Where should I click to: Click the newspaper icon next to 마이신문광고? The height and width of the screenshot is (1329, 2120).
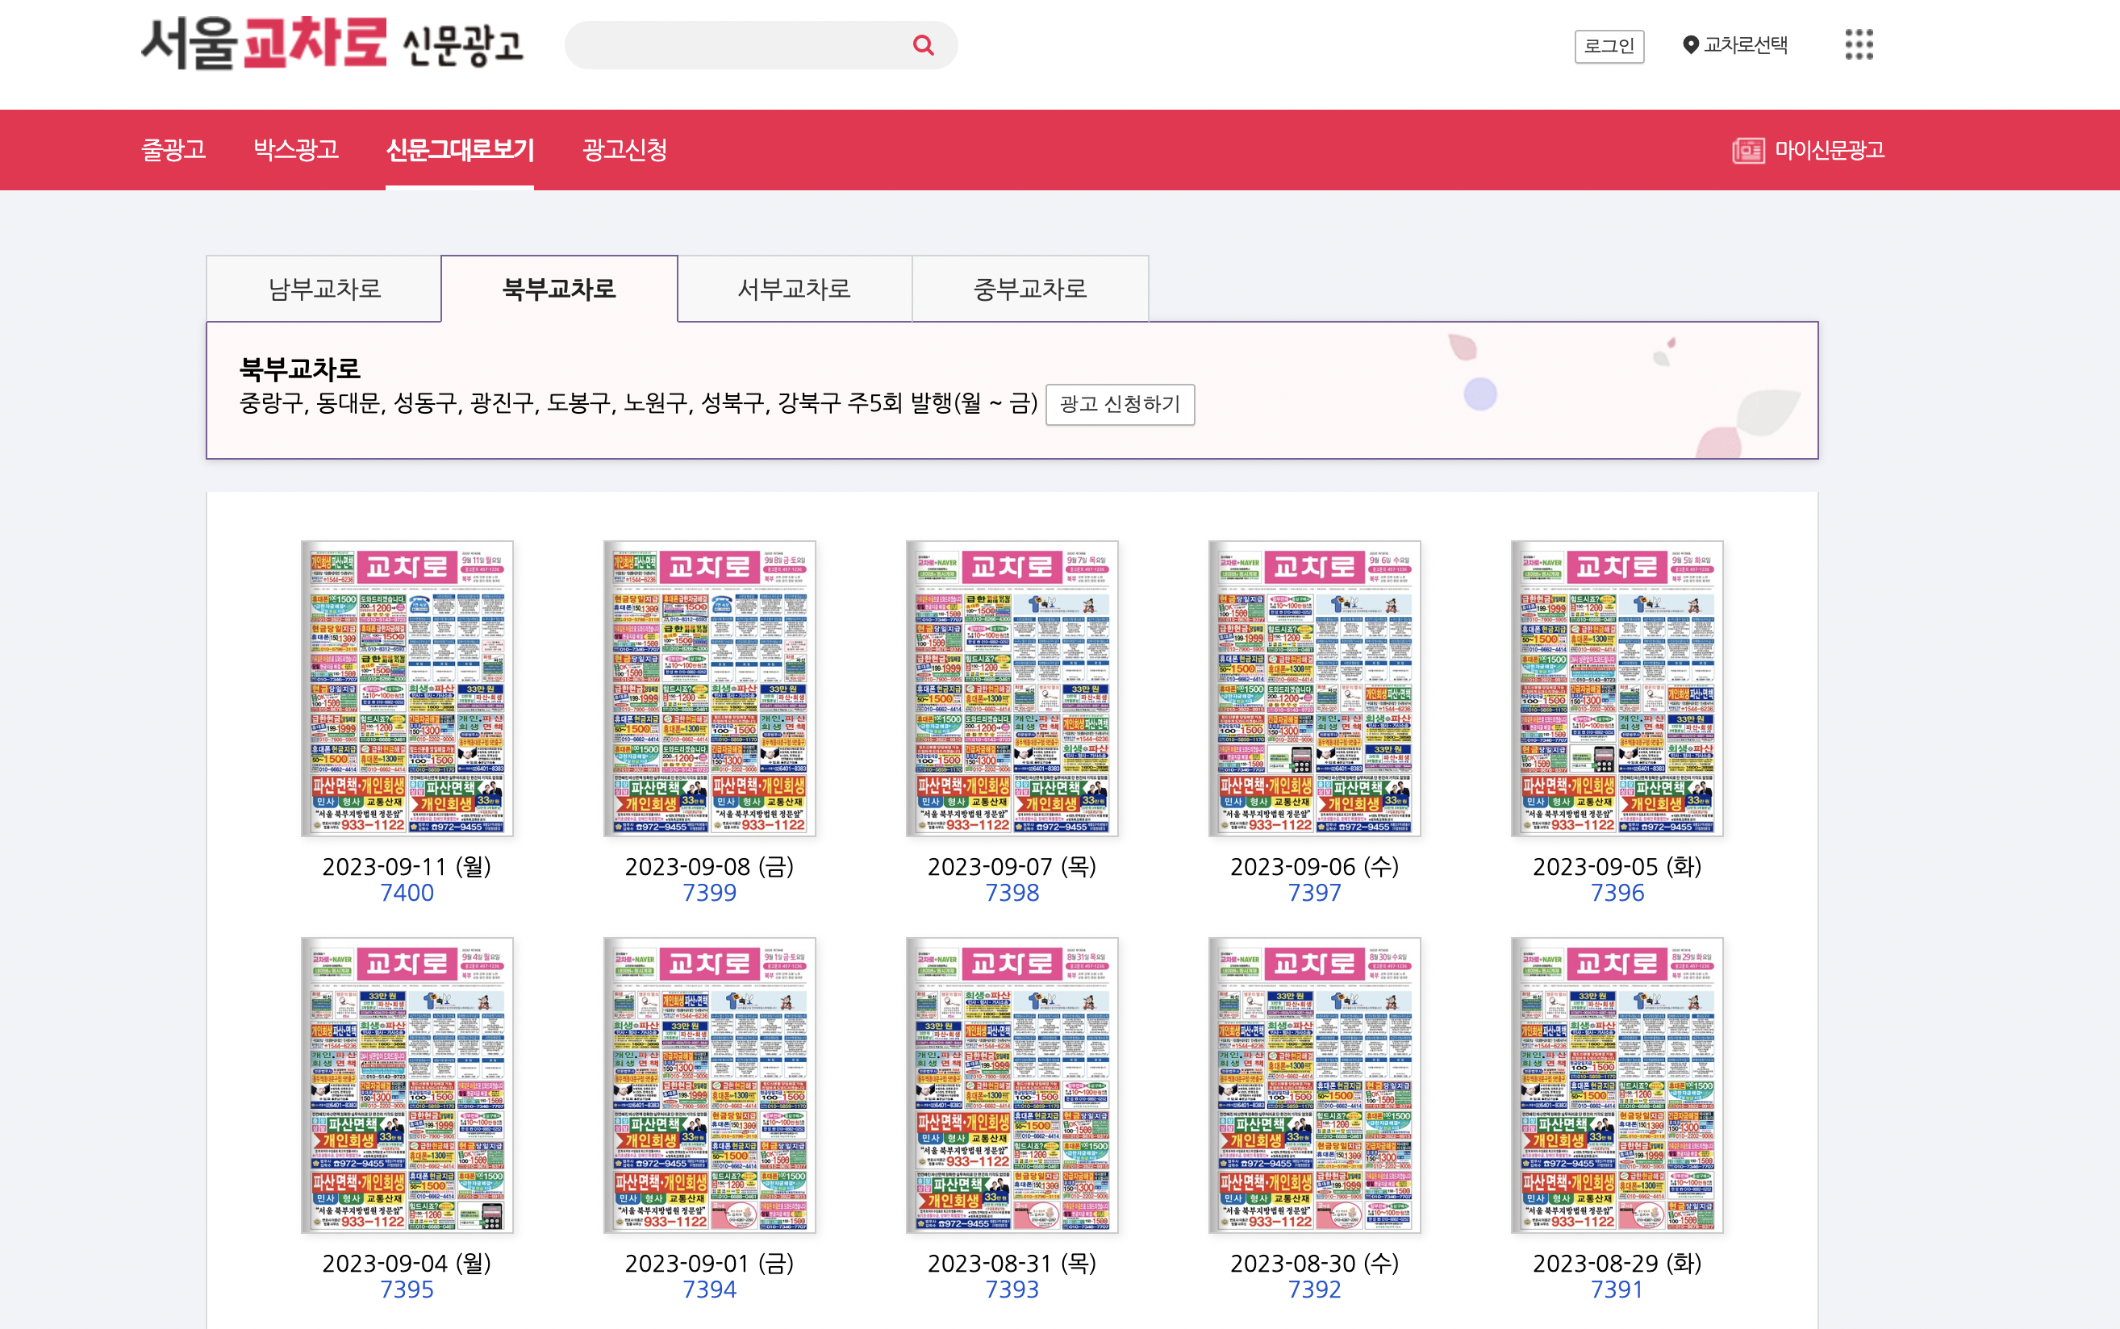(1747, 149)
